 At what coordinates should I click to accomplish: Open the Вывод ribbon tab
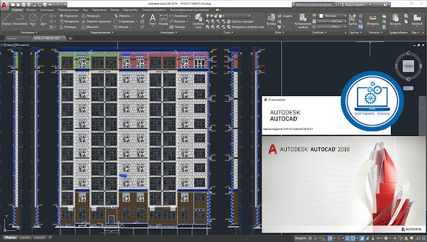click(115, 10)
